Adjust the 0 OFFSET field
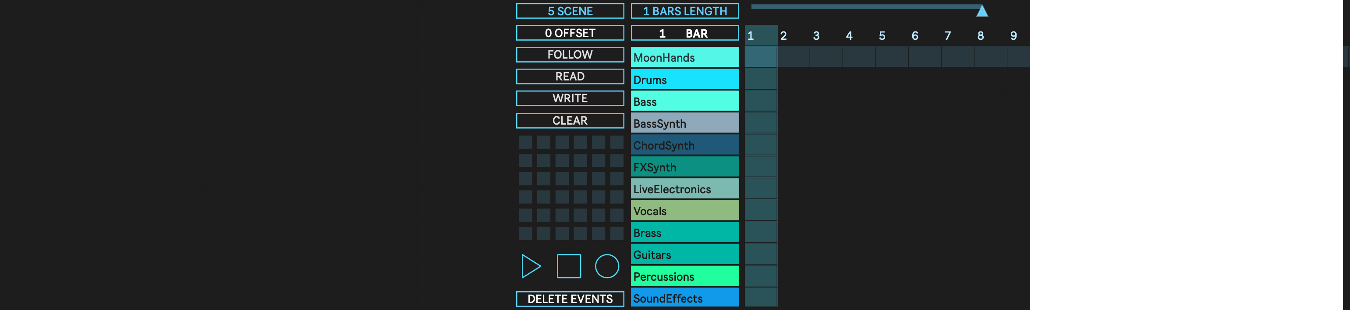Viewport: 1350px width, 310px height. coord(570,33)
